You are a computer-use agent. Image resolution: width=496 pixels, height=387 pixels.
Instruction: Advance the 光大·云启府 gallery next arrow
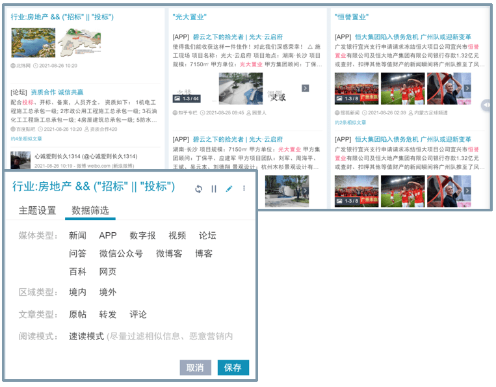tap(306, 88)
